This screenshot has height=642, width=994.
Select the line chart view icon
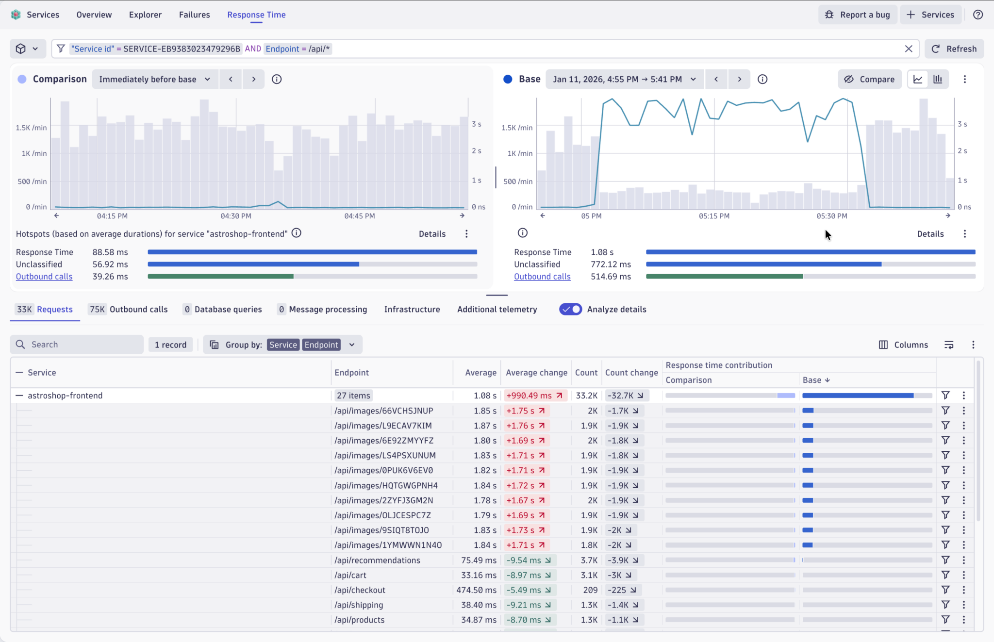pos(918,79)
